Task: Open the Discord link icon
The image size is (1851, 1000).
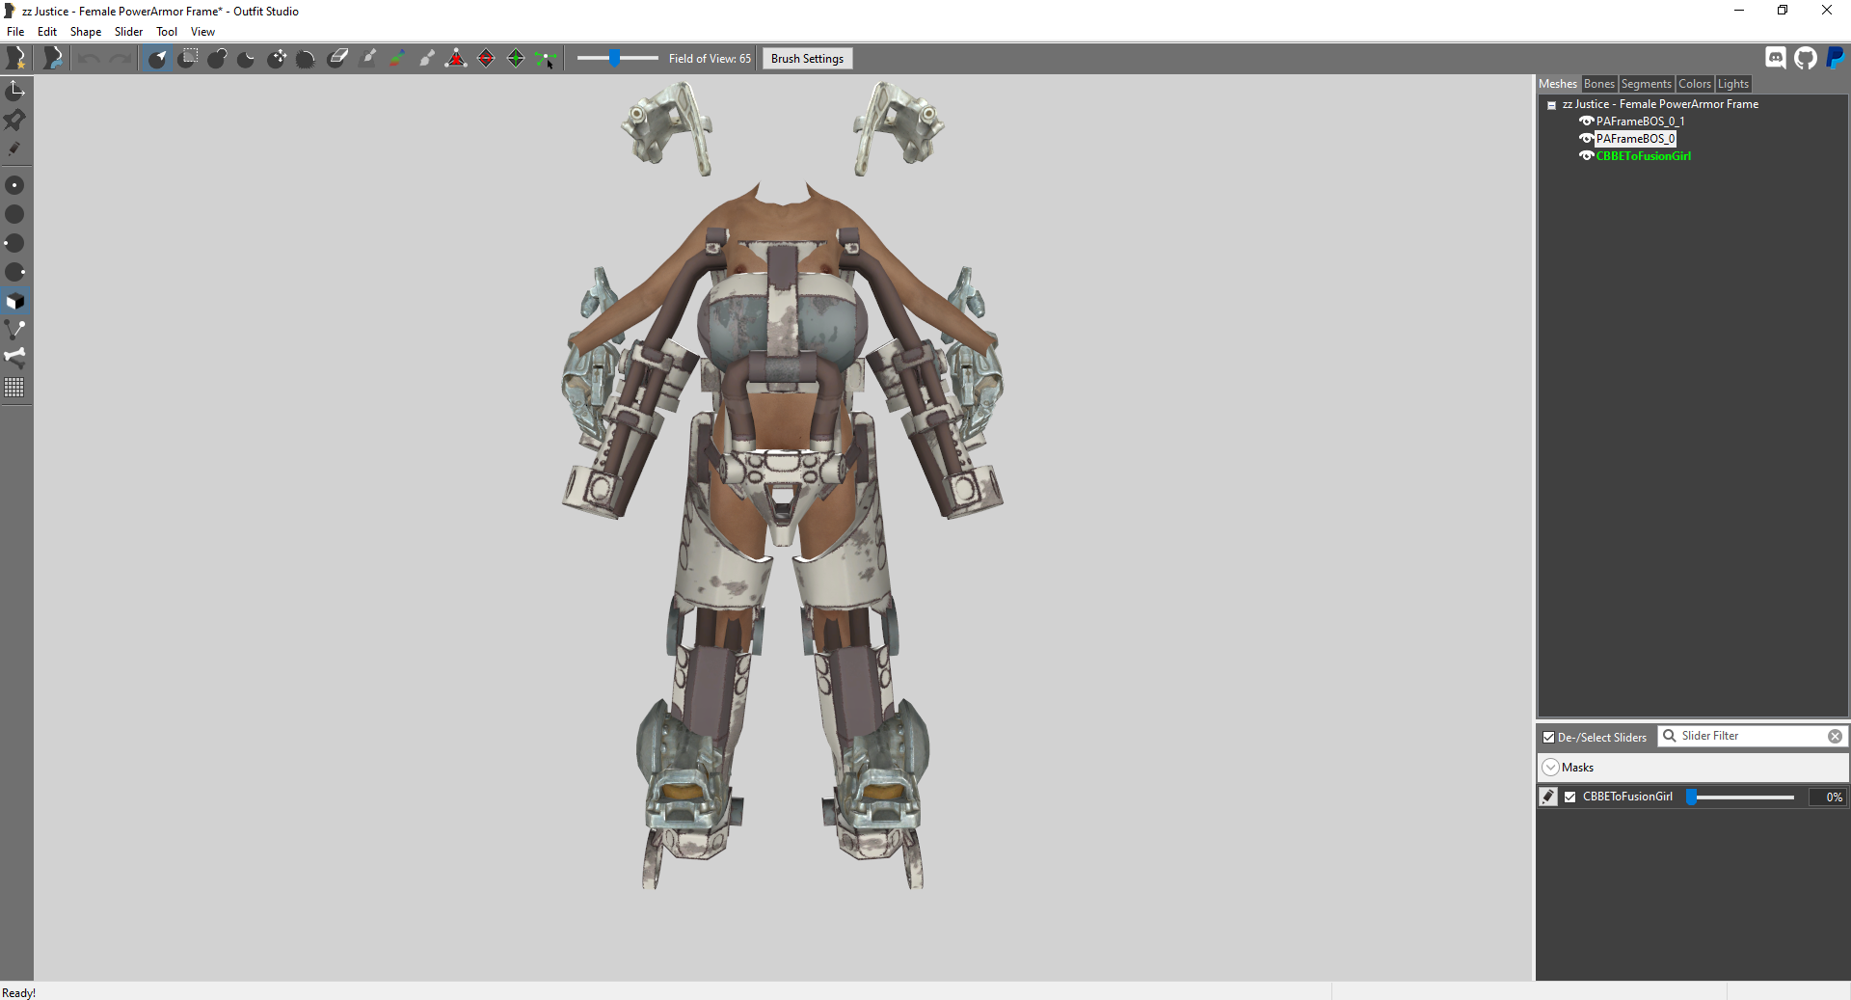Action: [x=1776, y=58]
